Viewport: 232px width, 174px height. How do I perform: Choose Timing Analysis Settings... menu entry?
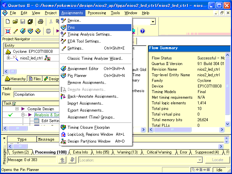point(96,34)
